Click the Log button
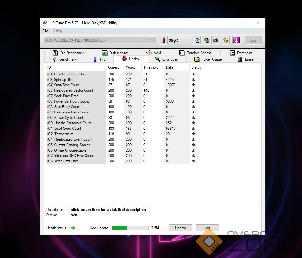The image size is (302, 258). pos(207,228)
